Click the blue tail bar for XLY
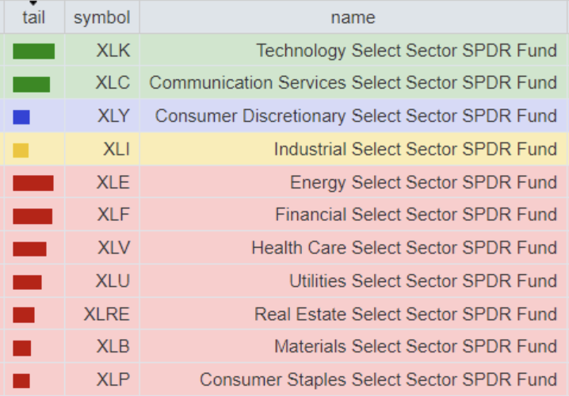 [21, 117]
